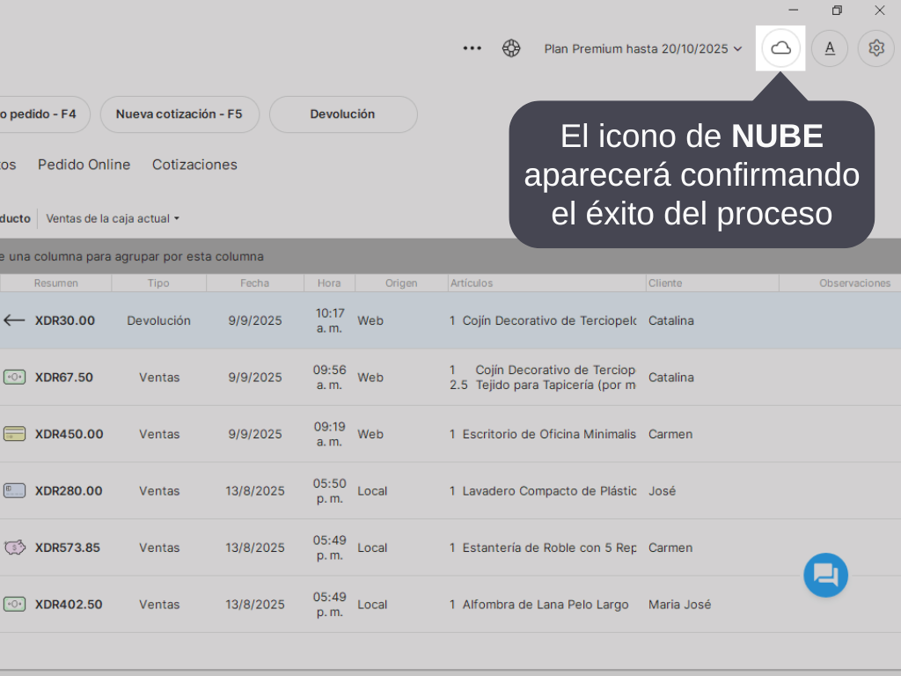Screen dimensions: 901x676
Task: Click the 9/9/2025 date on XDR67.50 row
Action: tap(255, 378)
